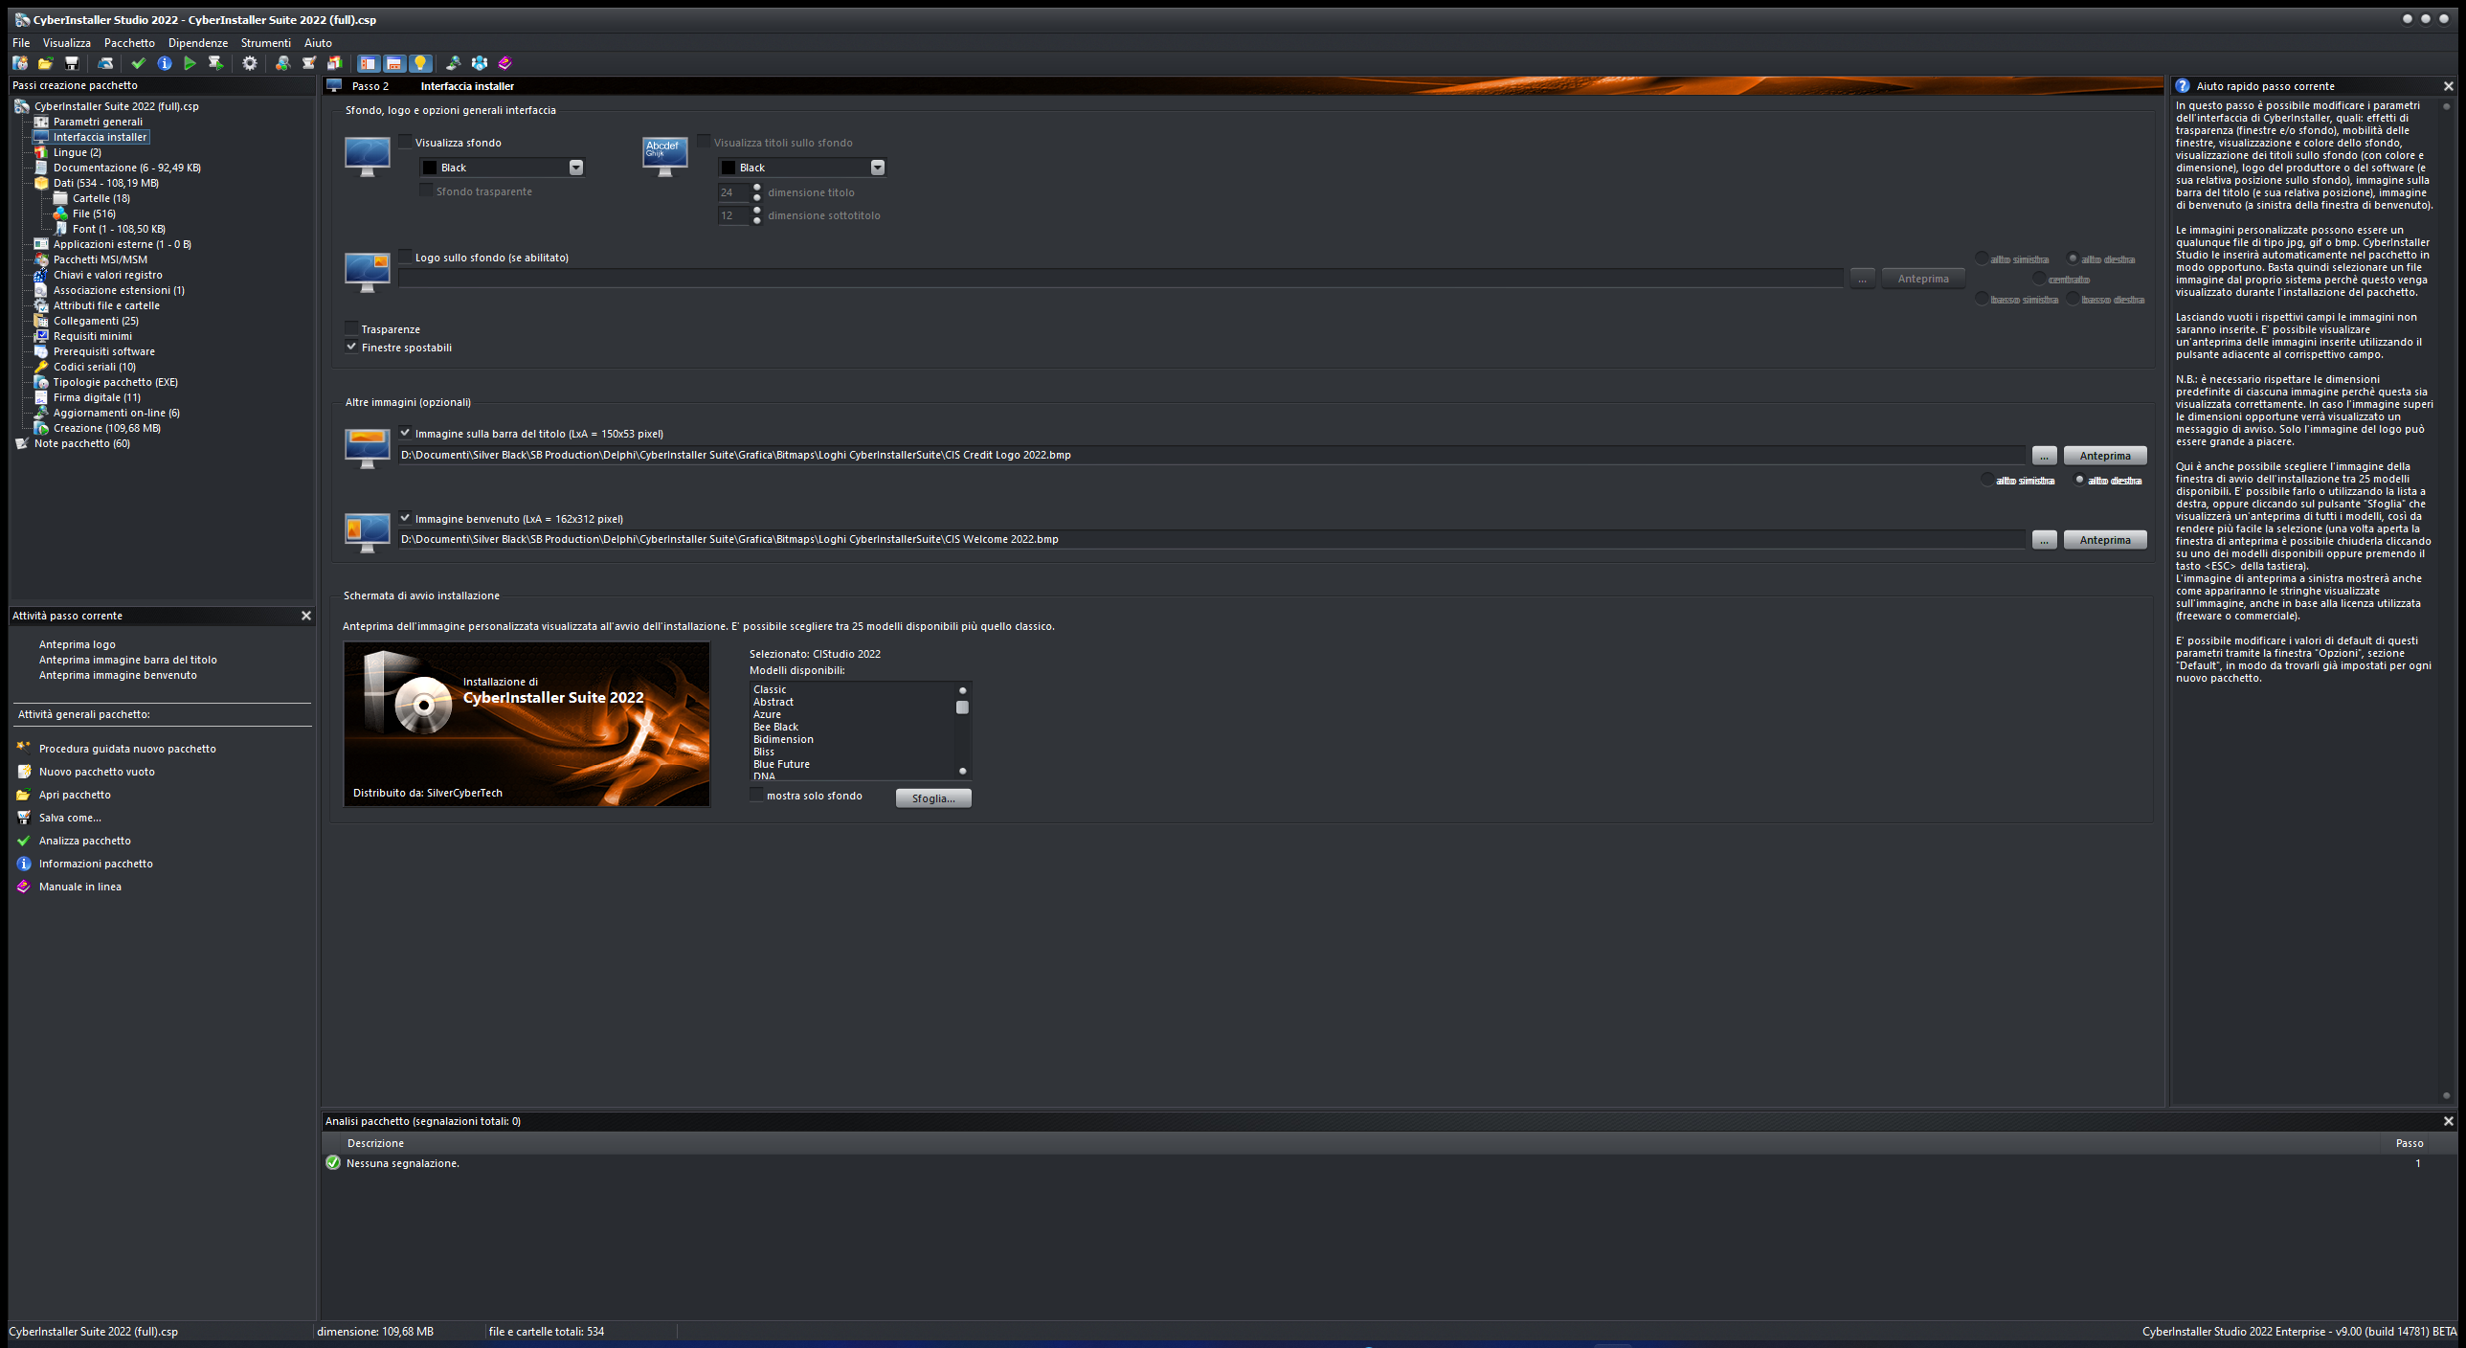Click the blue back arrow toolbar icon
This screenshot has height=1348, width=2466.
[105, 63]
